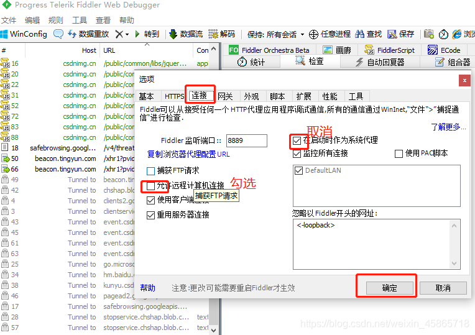Image resolution: width=475 pixels, height=335 pixels.
Task: Open the Edit (编辑) menu
Action: pos(32,20)
